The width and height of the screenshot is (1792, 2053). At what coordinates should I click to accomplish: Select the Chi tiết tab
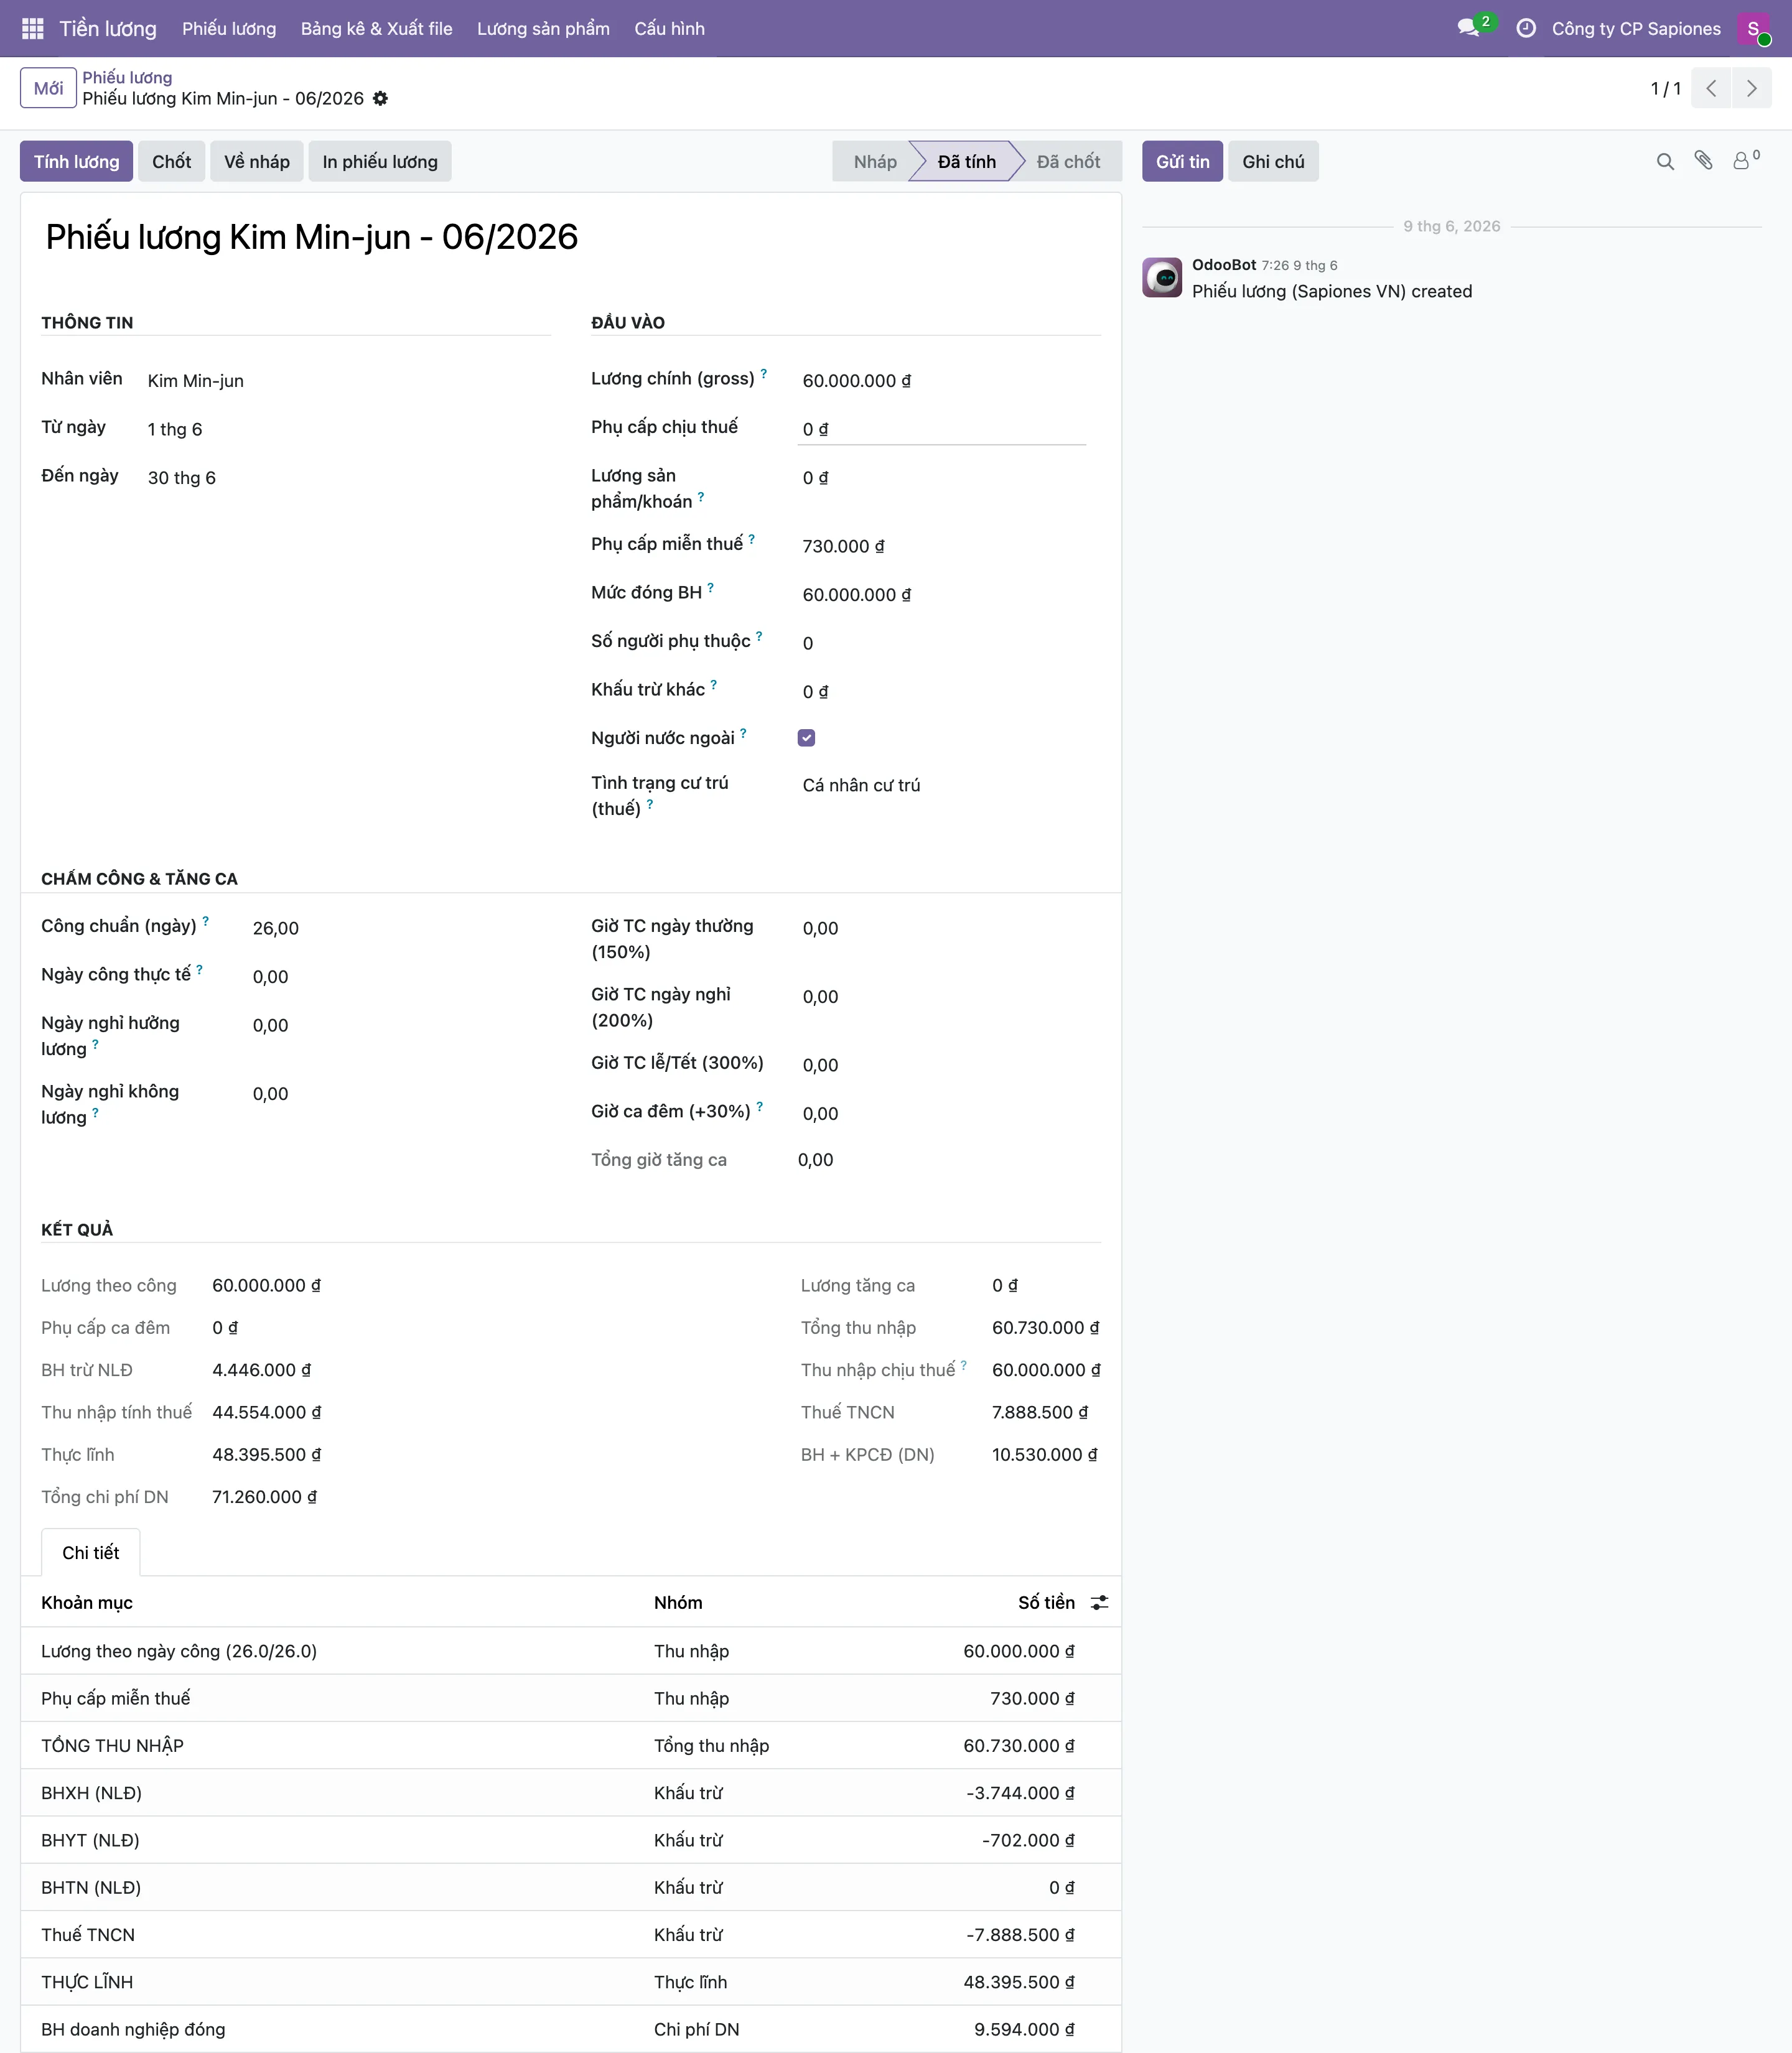tap(90, 1552)
